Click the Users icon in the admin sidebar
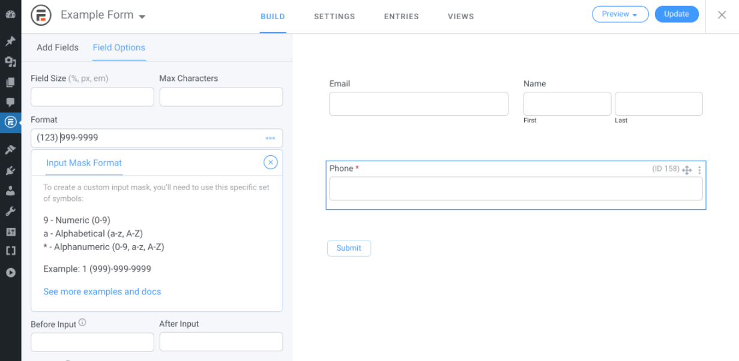The image size is (739, 361). click(x=10, y=191)
